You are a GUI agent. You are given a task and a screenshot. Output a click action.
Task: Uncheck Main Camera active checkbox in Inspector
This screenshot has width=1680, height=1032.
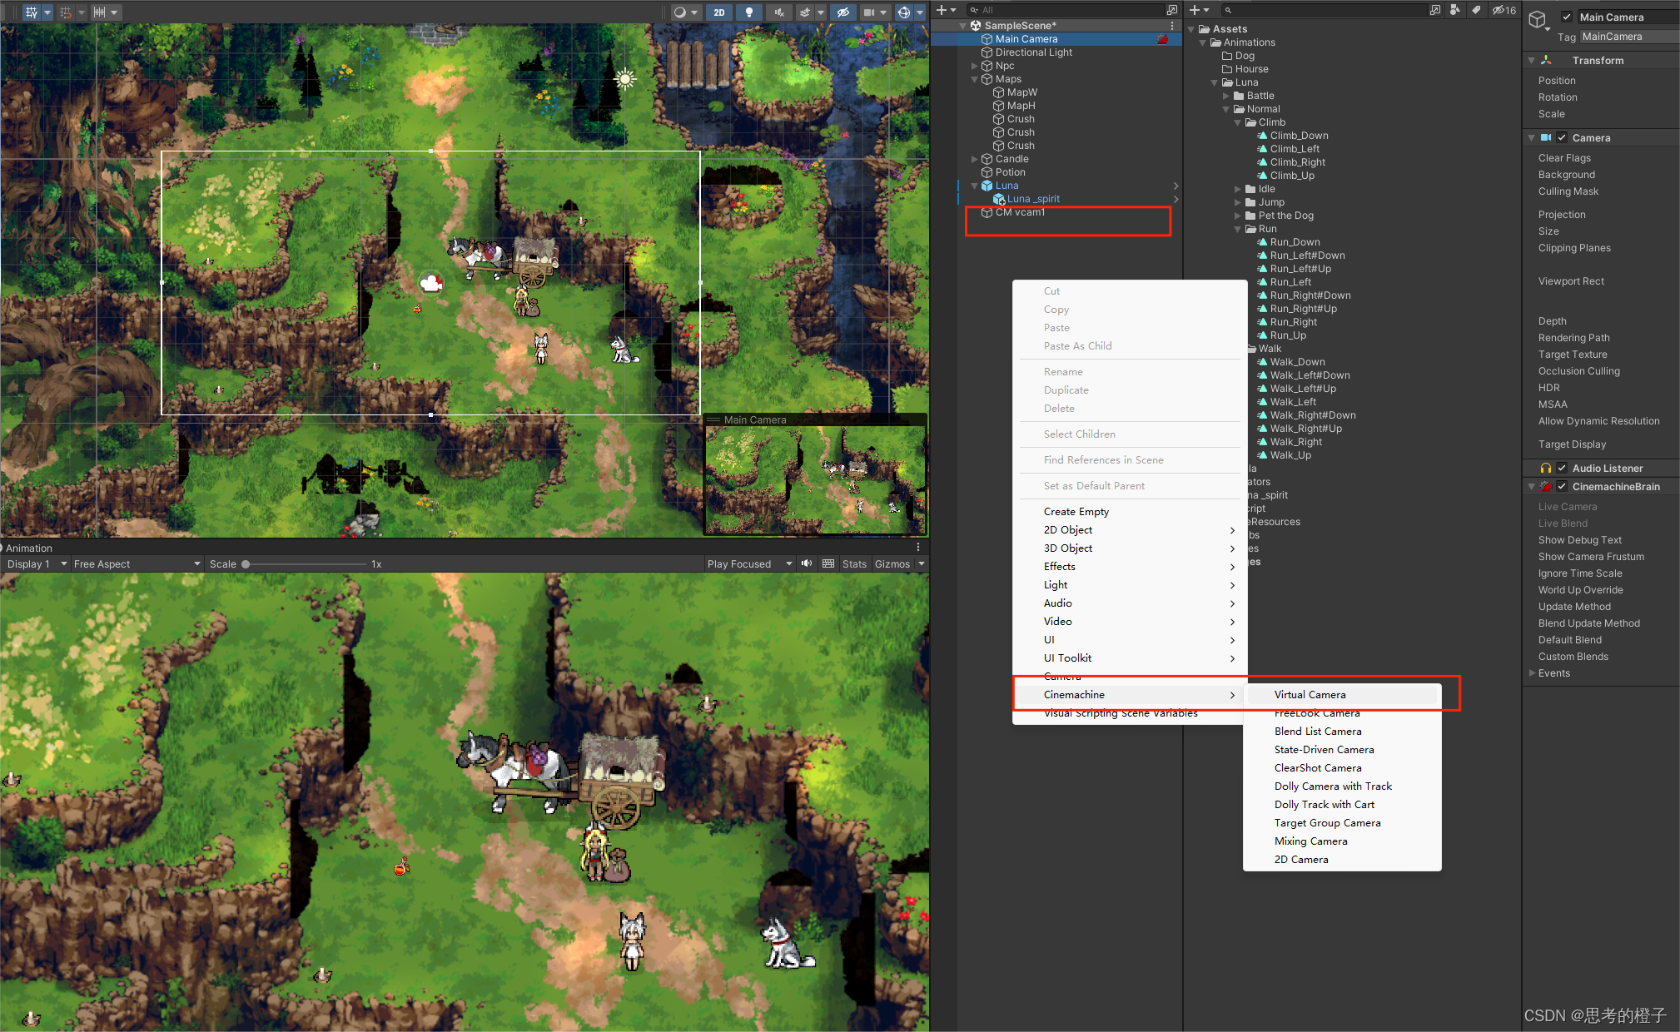coord(1567,17)
